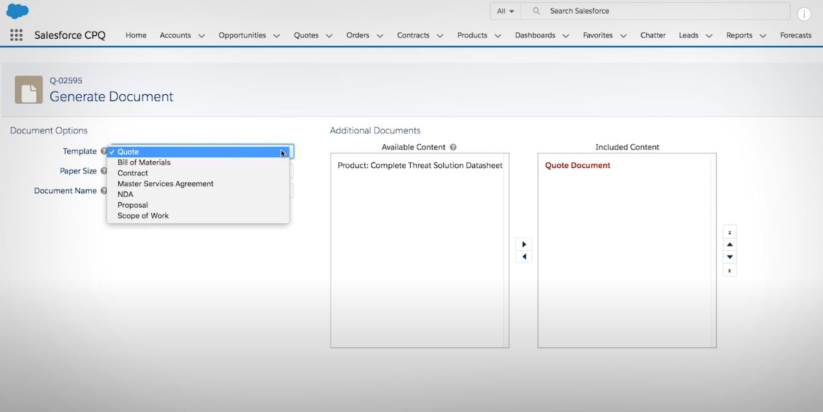Click the Available Content help icon
This screenshot has width=823, height=412.
[453, 147]
